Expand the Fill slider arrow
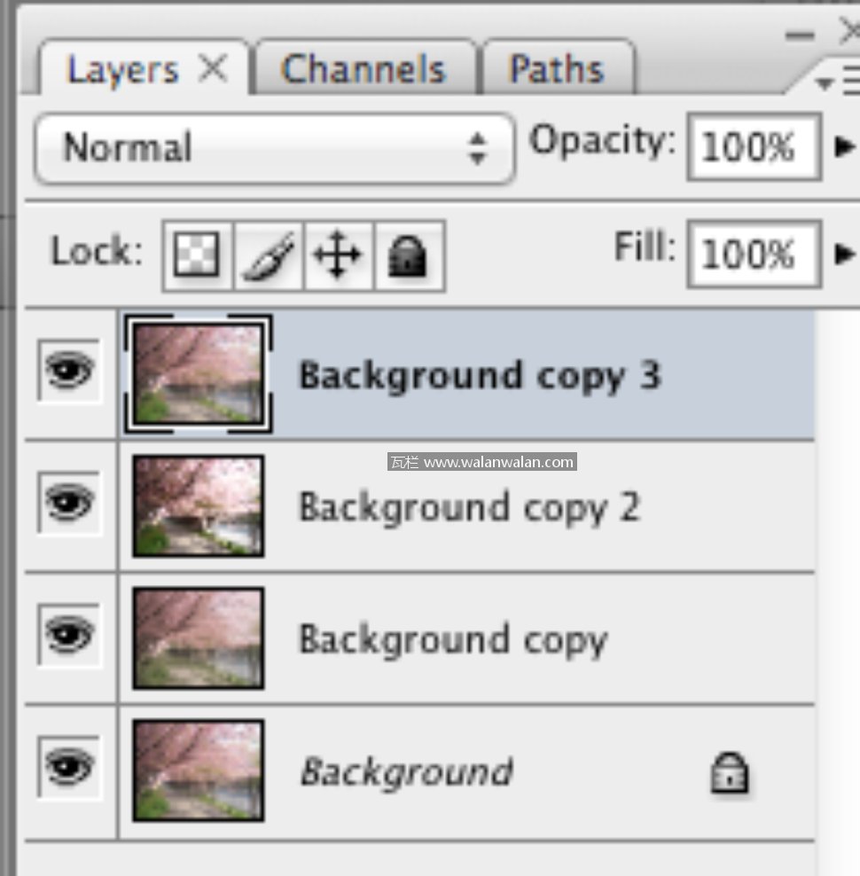860x876 pixels. (x=845, y=254)
